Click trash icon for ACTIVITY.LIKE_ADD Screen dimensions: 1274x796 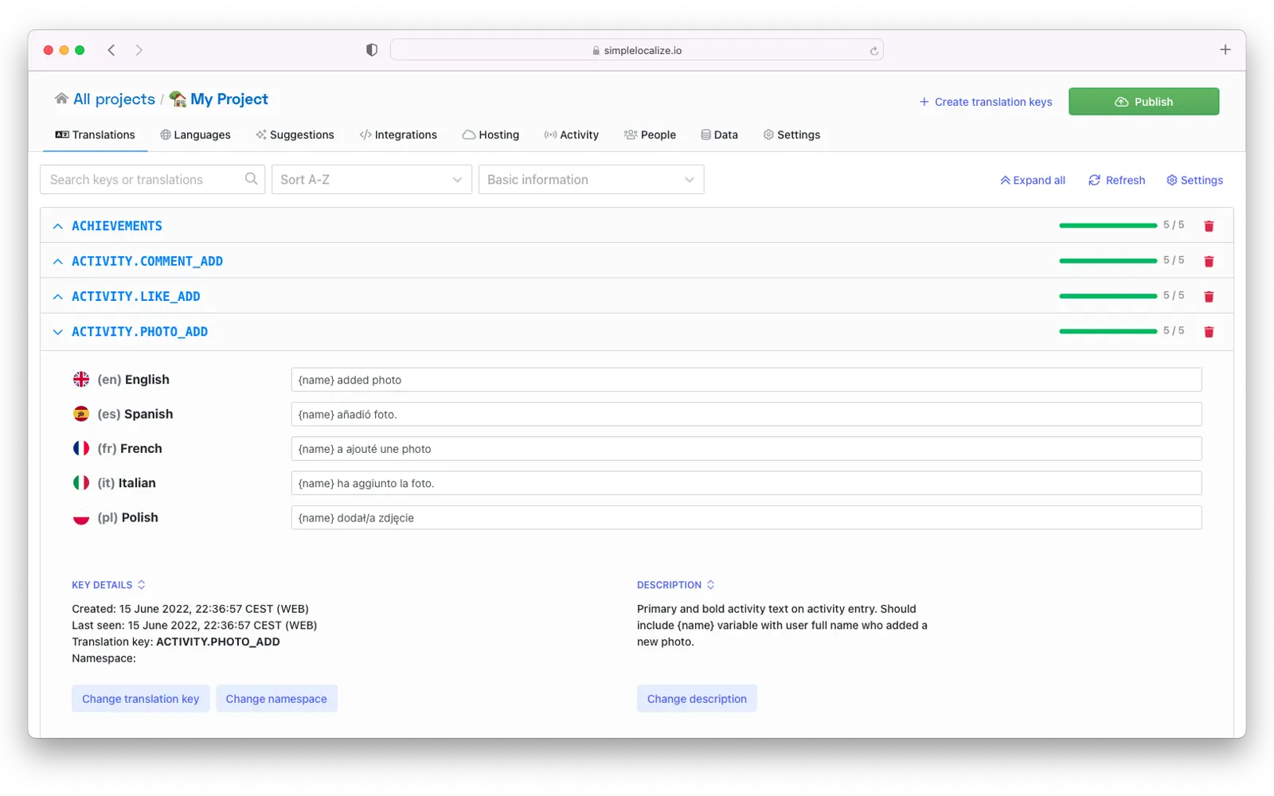tap(1209, 296)
